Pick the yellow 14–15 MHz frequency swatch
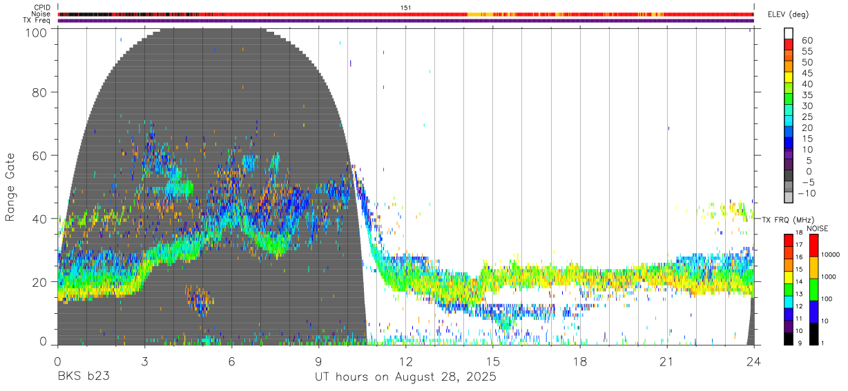This screenshot has width=848, height=391. pos(789,277)
